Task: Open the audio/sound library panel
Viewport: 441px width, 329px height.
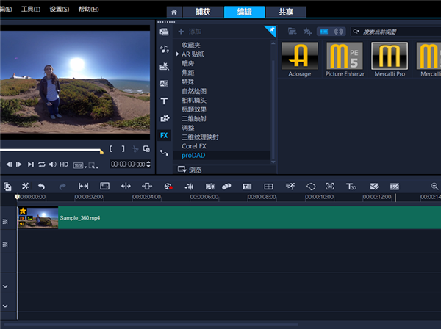Action: (165, 49)
